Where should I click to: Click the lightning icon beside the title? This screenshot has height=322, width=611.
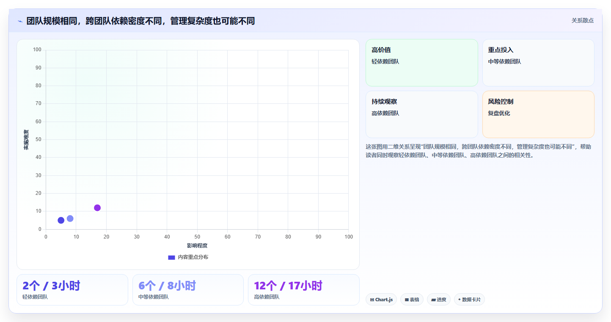20,21
